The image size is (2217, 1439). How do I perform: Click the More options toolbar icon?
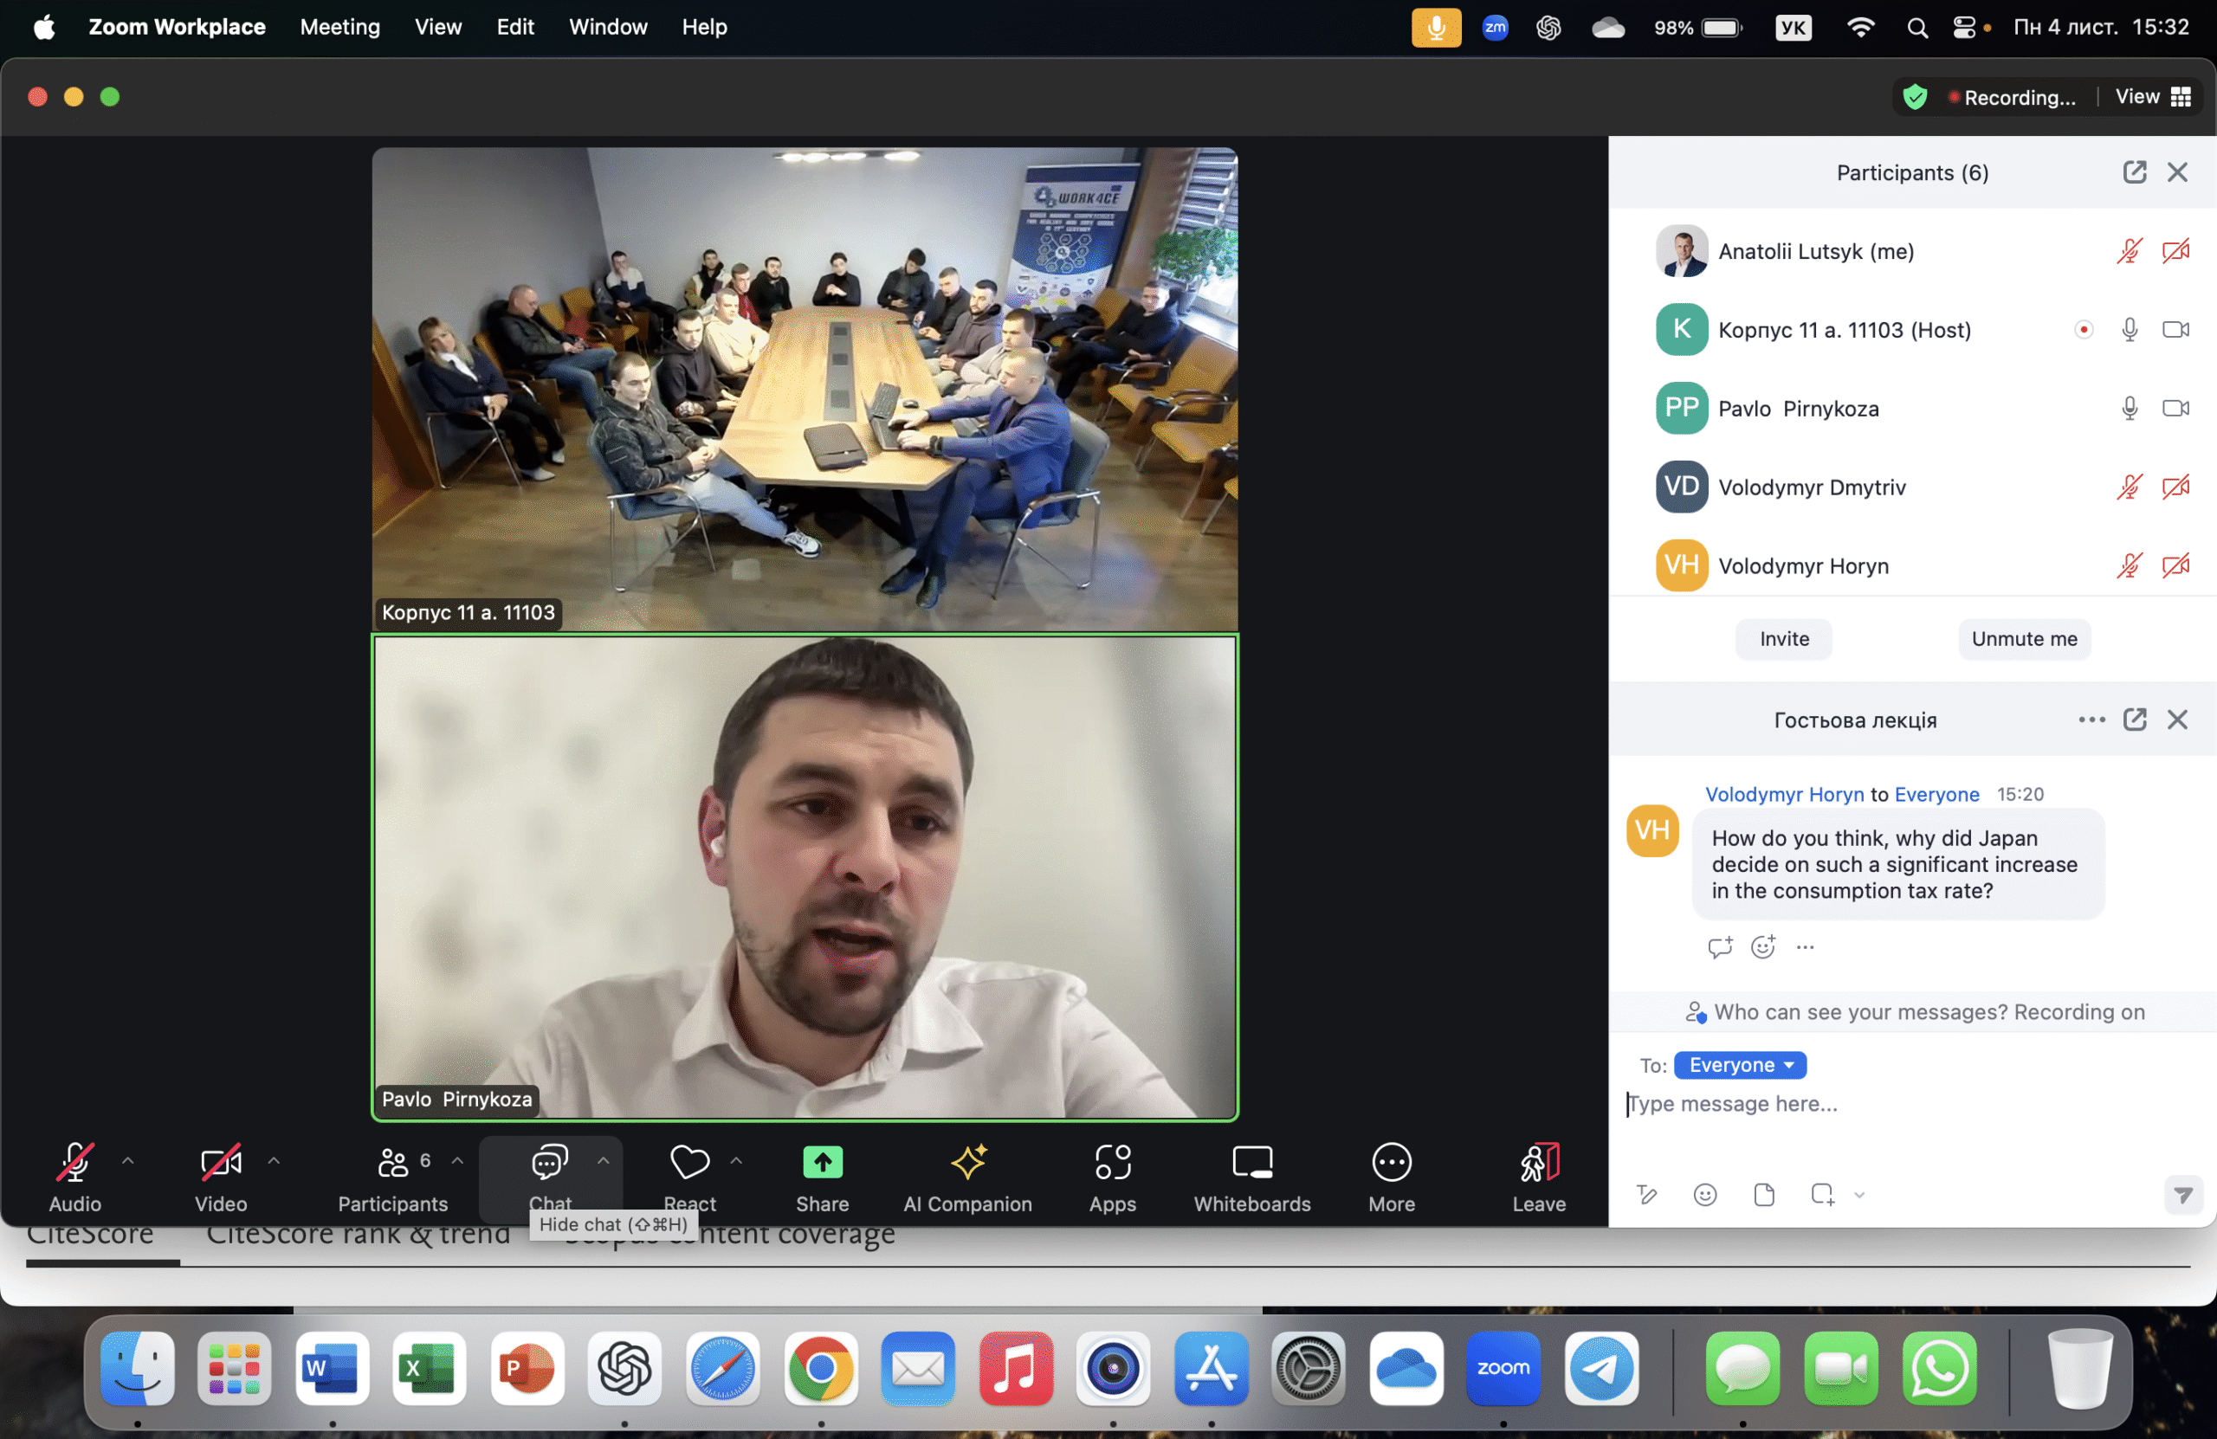1391,1163
